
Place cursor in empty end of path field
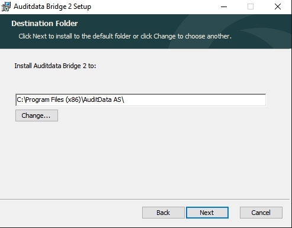[x=194, y=100]
